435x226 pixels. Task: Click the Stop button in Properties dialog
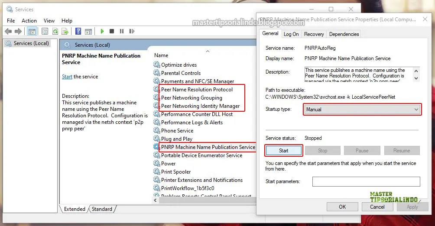[323, 151]
